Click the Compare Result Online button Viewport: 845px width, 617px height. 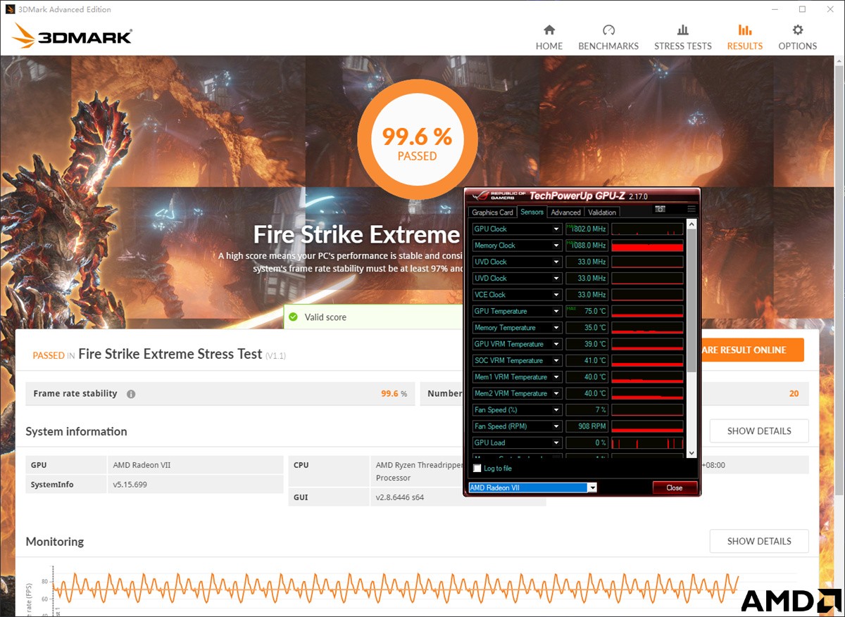coord(752,350)
